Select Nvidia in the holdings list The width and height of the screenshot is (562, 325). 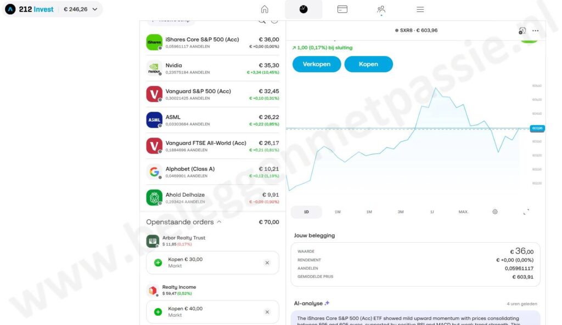[x=212, y=69]
